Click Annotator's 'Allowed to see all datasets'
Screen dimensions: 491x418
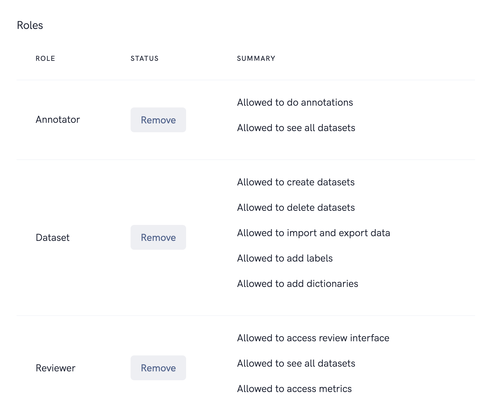coord(296,128)
